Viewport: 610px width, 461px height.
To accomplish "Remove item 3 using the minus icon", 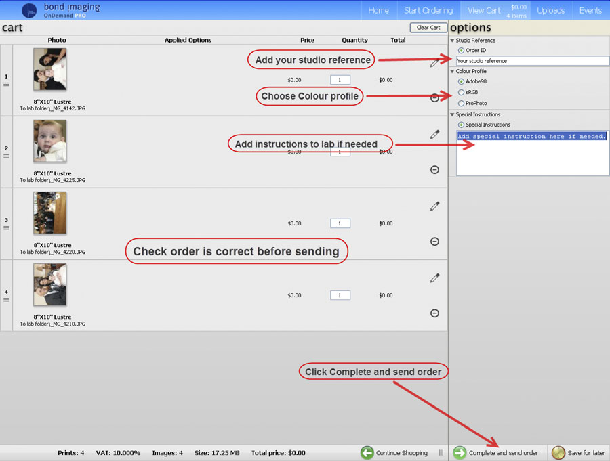I will (x=435, y=242).
